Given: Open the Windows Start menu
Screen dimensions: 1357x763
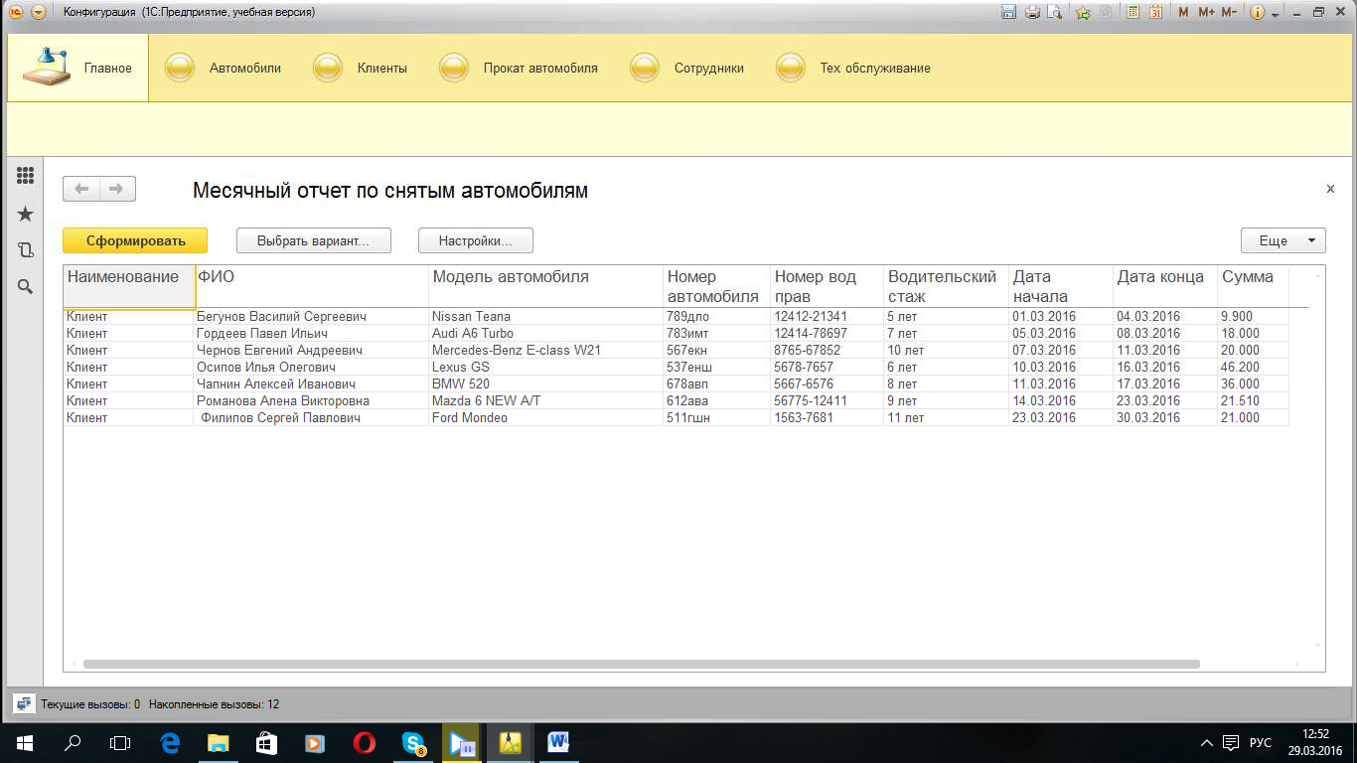Looking at the screenshot, I should pos(24,742).
